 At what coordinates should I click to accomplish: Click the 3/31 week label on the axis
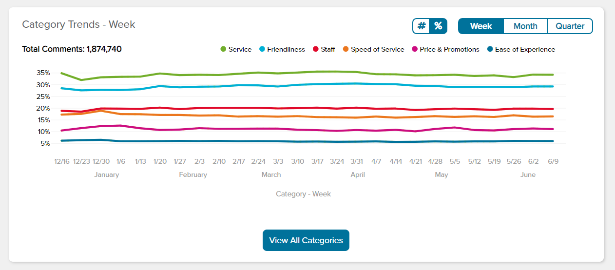coord(357,161)
